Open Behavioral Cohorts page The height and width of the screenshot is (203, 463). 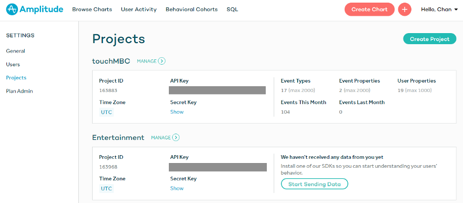(192, 9)
